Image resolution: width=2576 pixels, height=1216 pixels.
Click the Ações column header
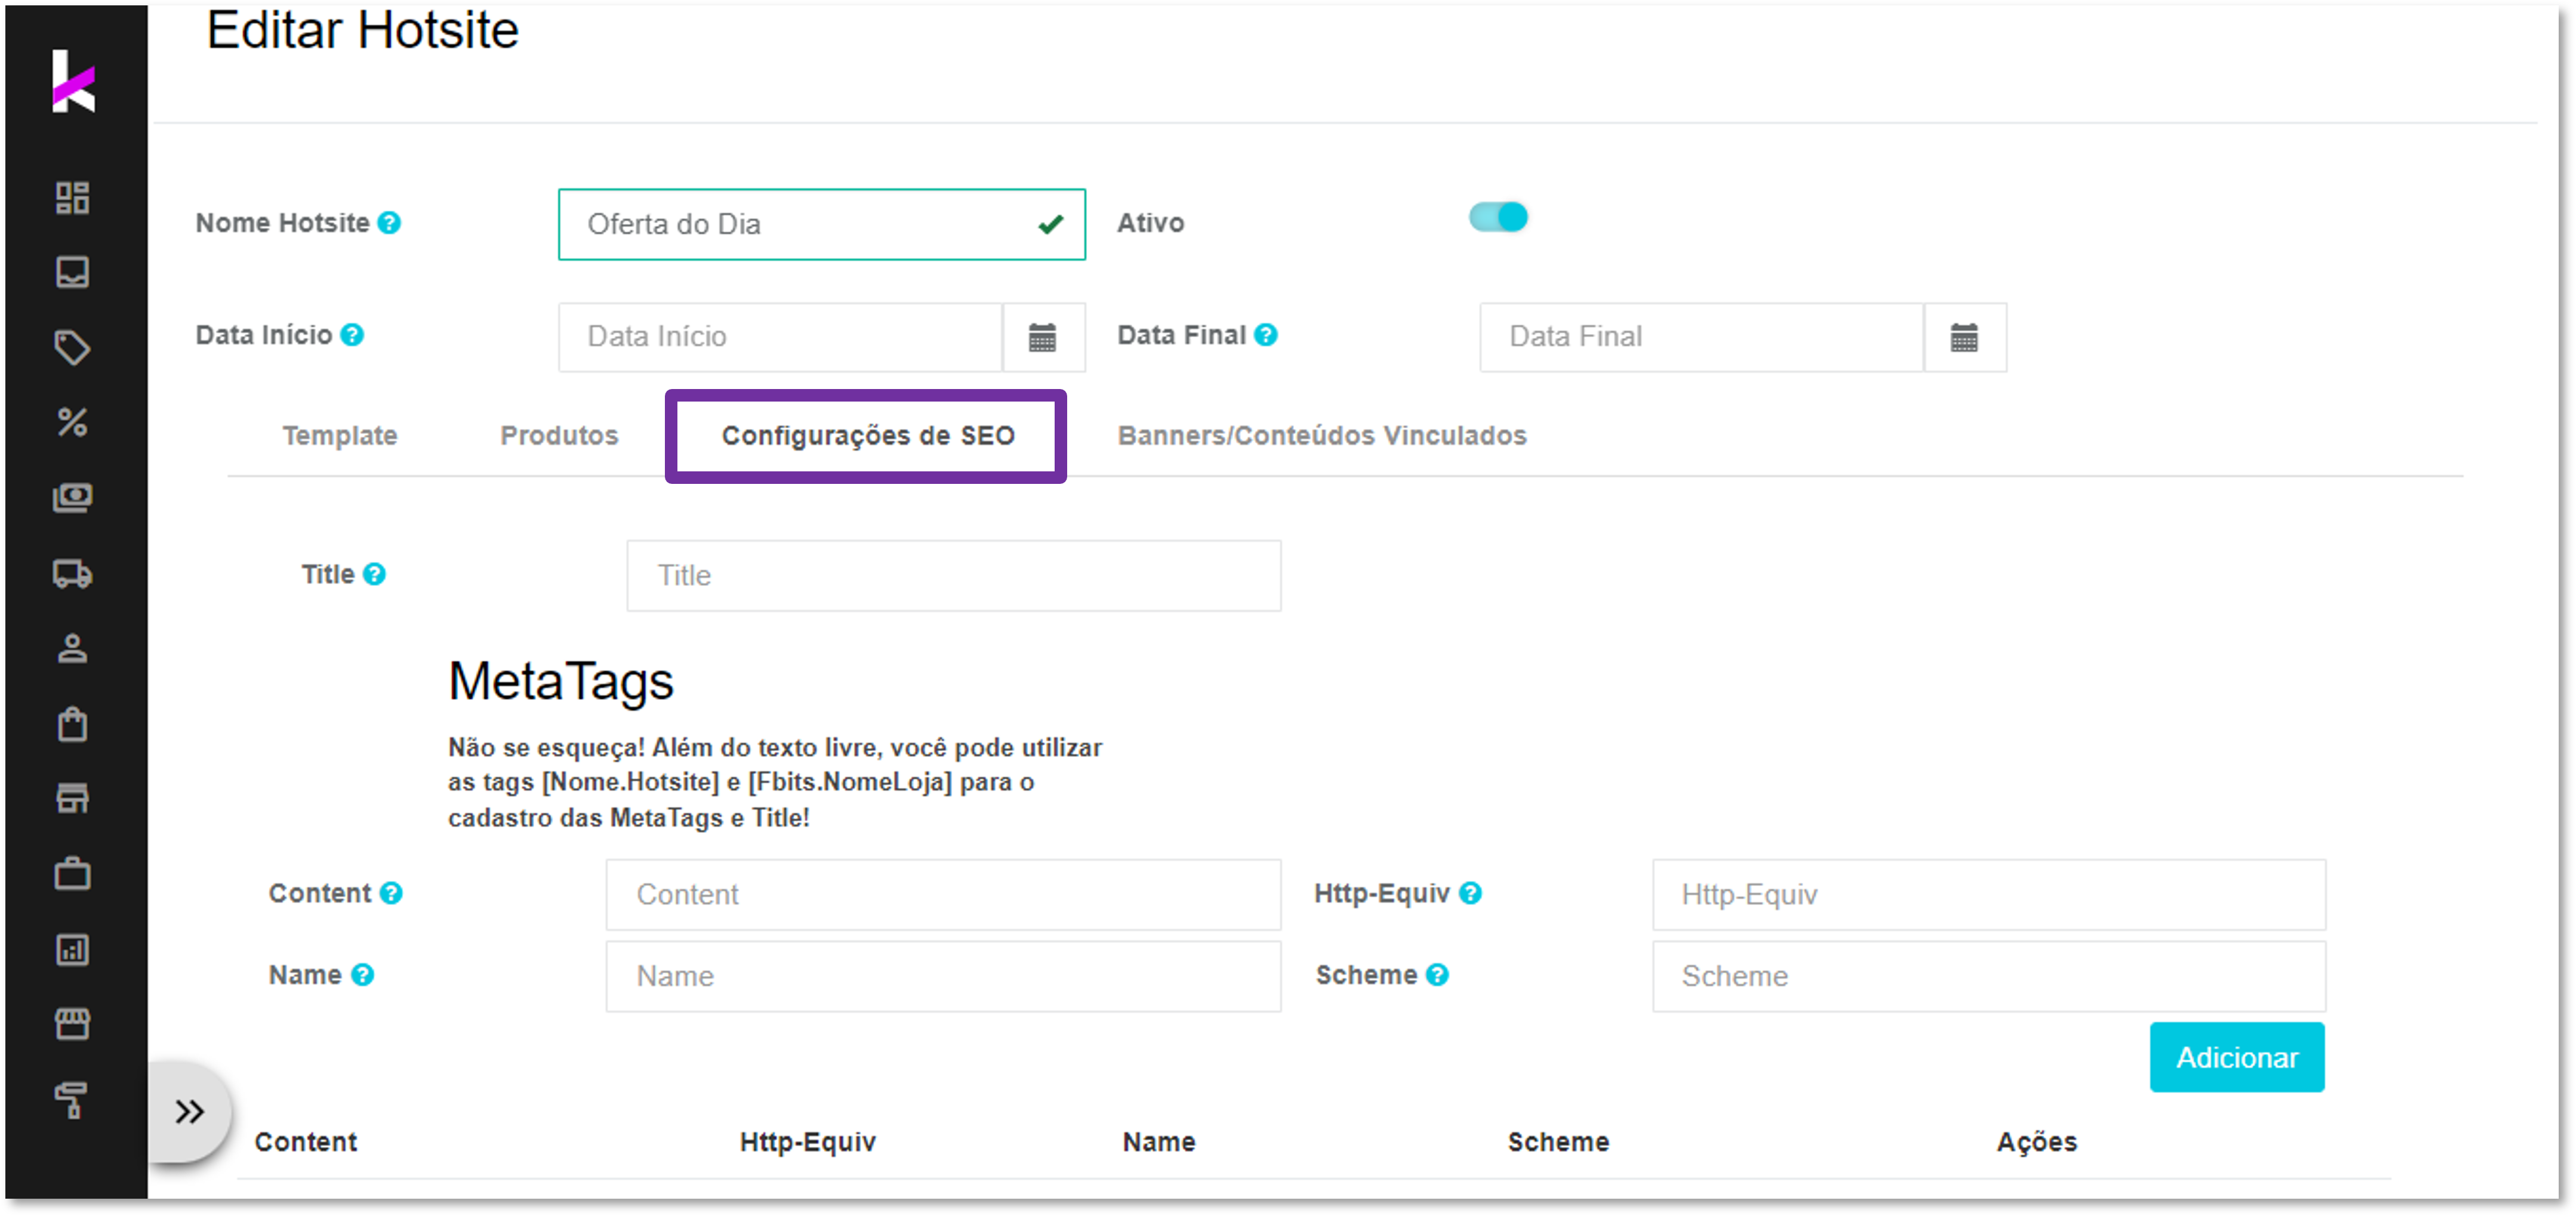(2037, 1142)
